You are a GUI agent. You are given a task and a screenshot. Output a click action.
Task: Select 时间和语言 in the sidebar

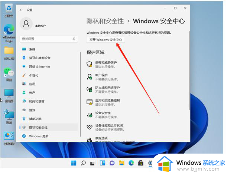pyautogui.click(x=49, y=101)
